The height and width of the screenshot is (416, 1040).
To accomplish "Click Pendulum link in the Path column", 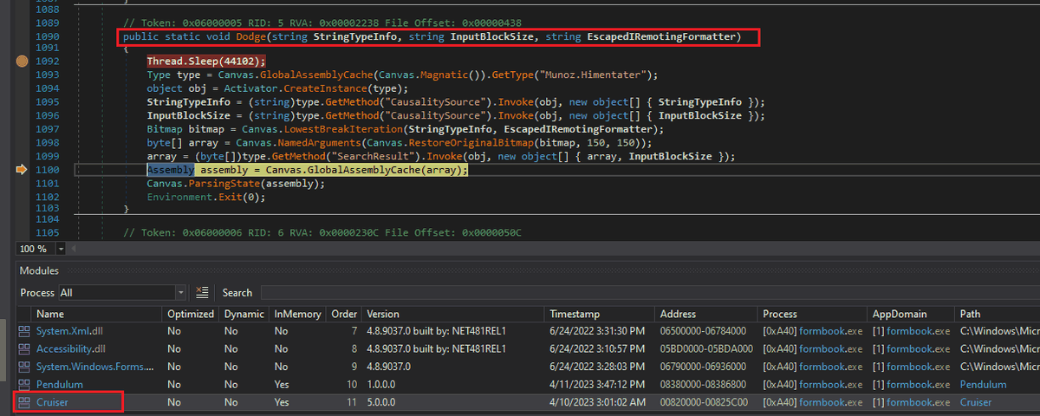I will coord(984,384).
